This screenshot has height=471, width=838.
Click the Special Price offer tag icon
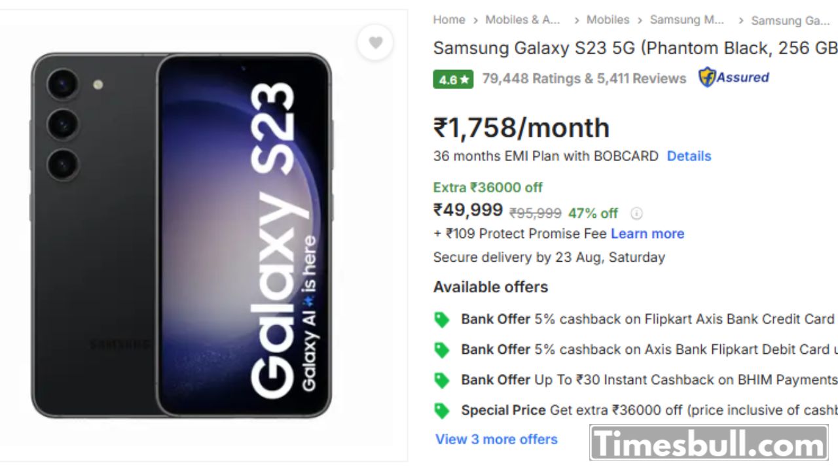[442, 411]
